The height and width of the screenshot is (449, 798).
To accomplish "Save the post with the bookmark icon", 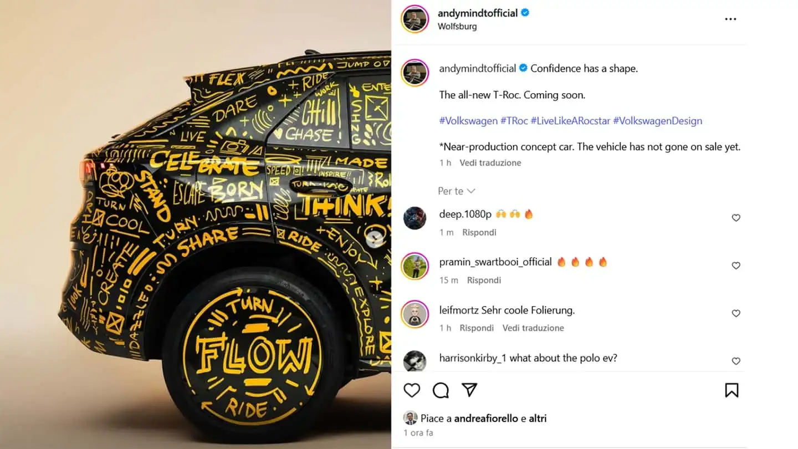I will coord(731,390).
